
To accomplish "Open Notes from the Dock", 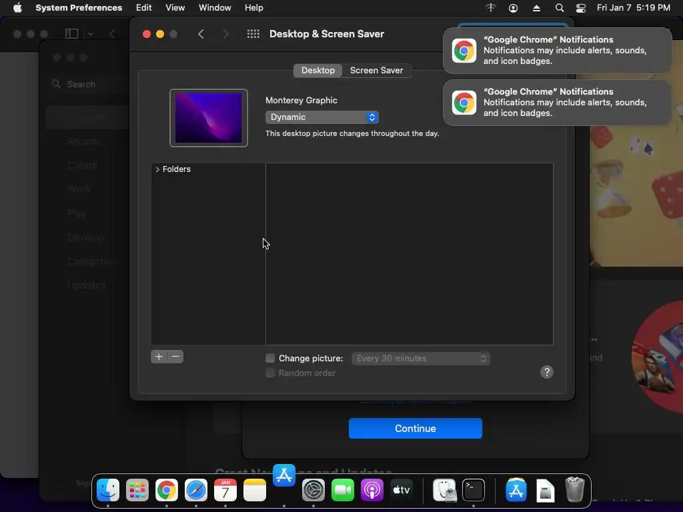I will click(255, 490).
